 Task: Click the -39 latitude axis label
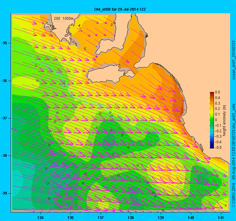coord(4,193)
